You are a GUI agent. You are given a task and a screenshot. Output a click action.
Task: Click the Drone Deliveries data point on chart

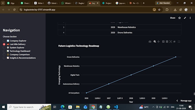[x=176, y=57]
